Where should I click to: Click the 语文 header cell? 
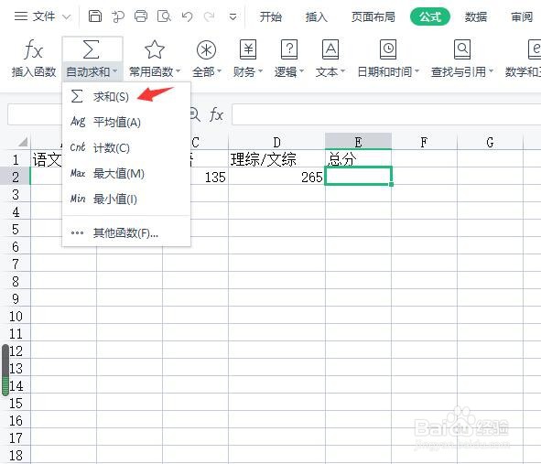(47, 159)
